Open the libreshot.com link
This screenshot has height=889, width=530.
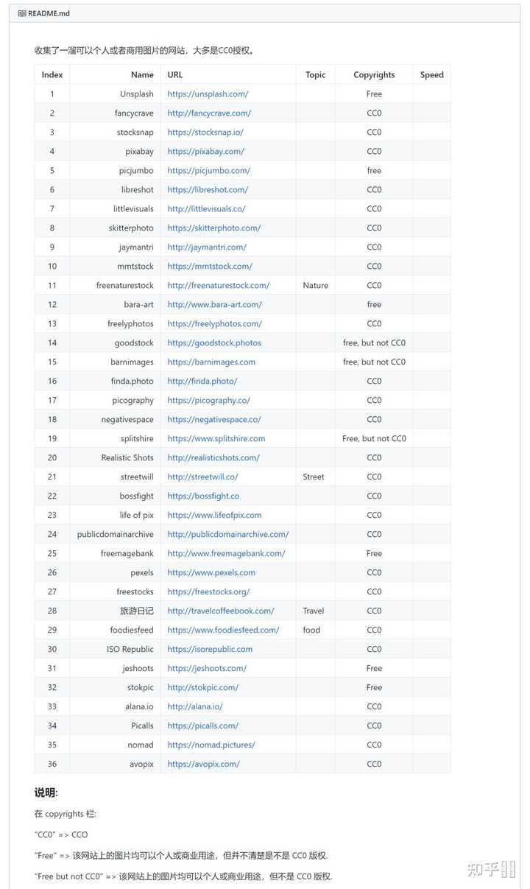pyautogui.click(x=208, y=190)
